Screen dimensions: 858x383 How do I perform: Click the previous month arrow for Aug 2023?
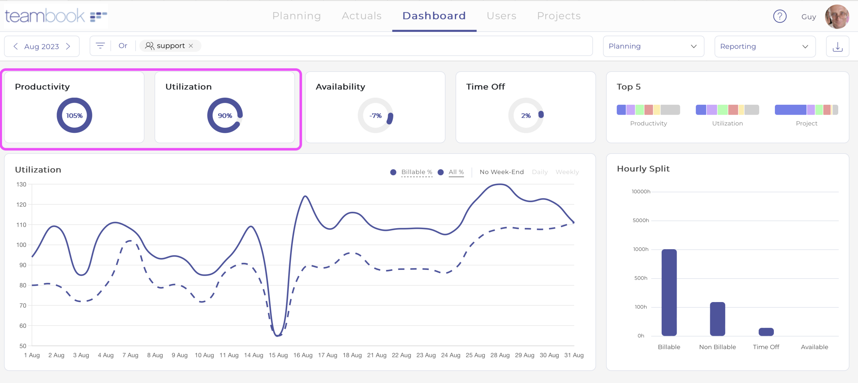click(15, 46)
